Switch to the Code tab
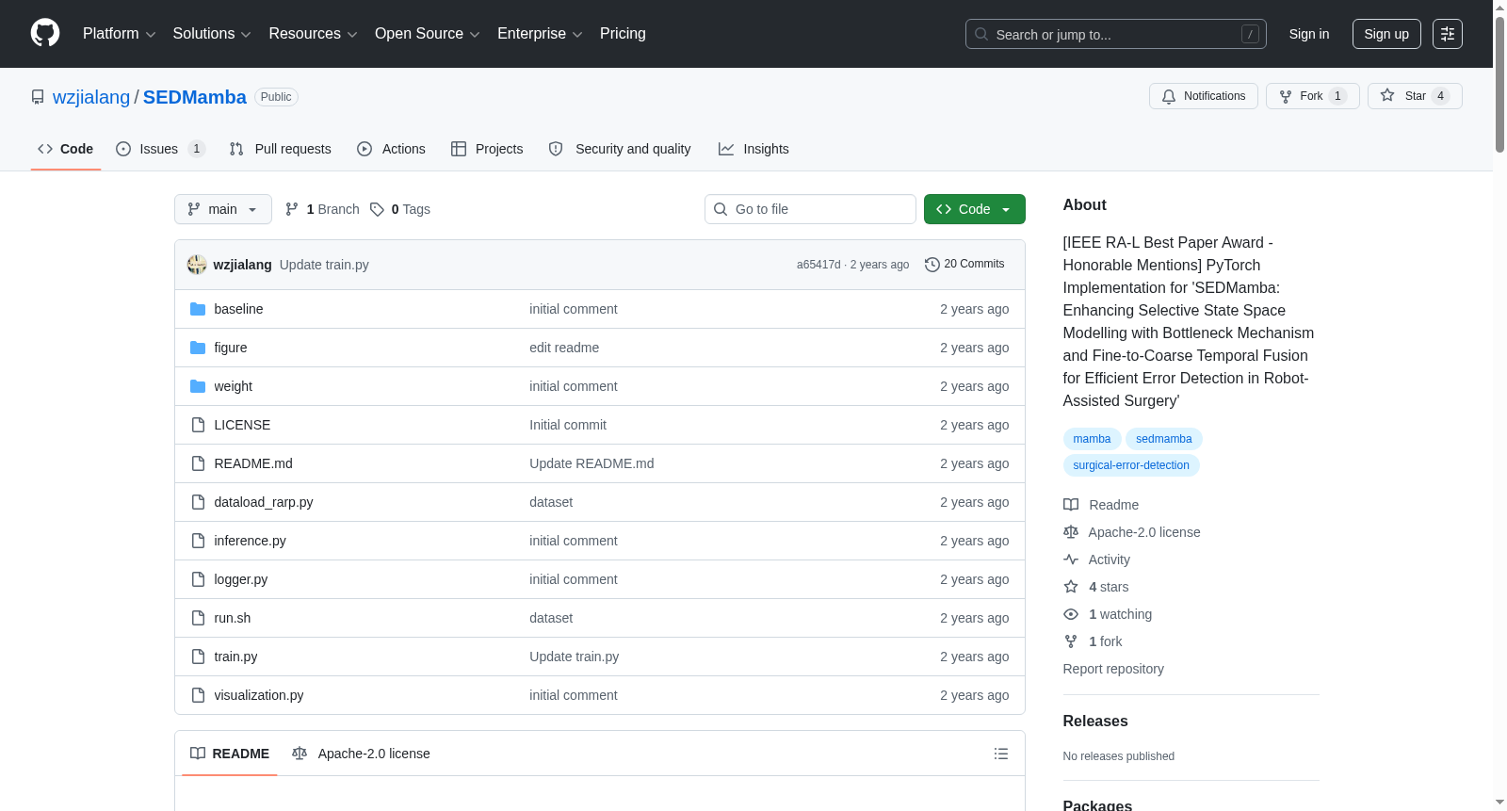The width and height of the screenshot is (1507, 811). coord(66,149)
